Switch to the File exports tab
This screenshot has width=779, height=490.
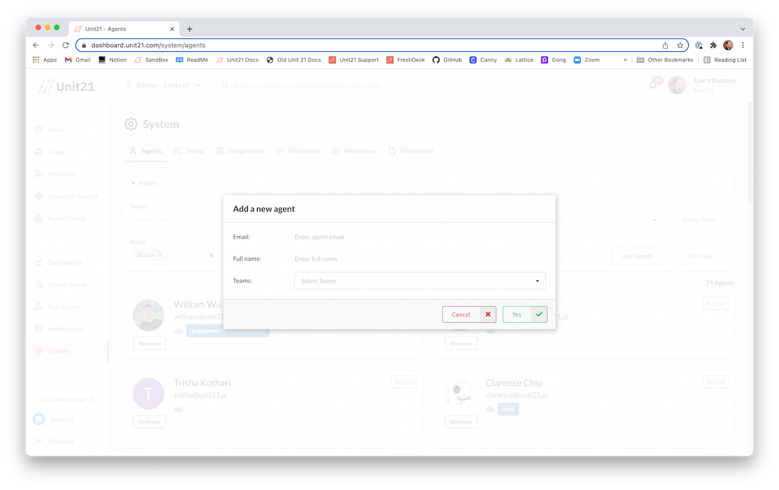411,151
